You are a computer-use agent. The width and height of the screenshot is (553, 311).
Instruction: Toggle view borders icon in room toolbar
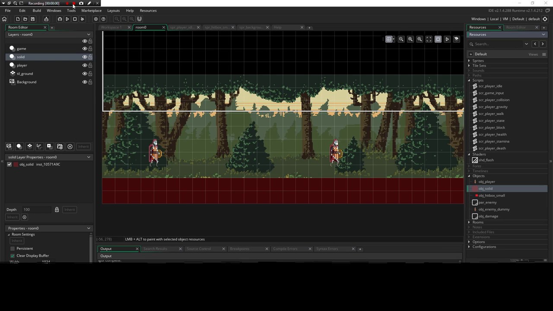(x=438, y=39)
